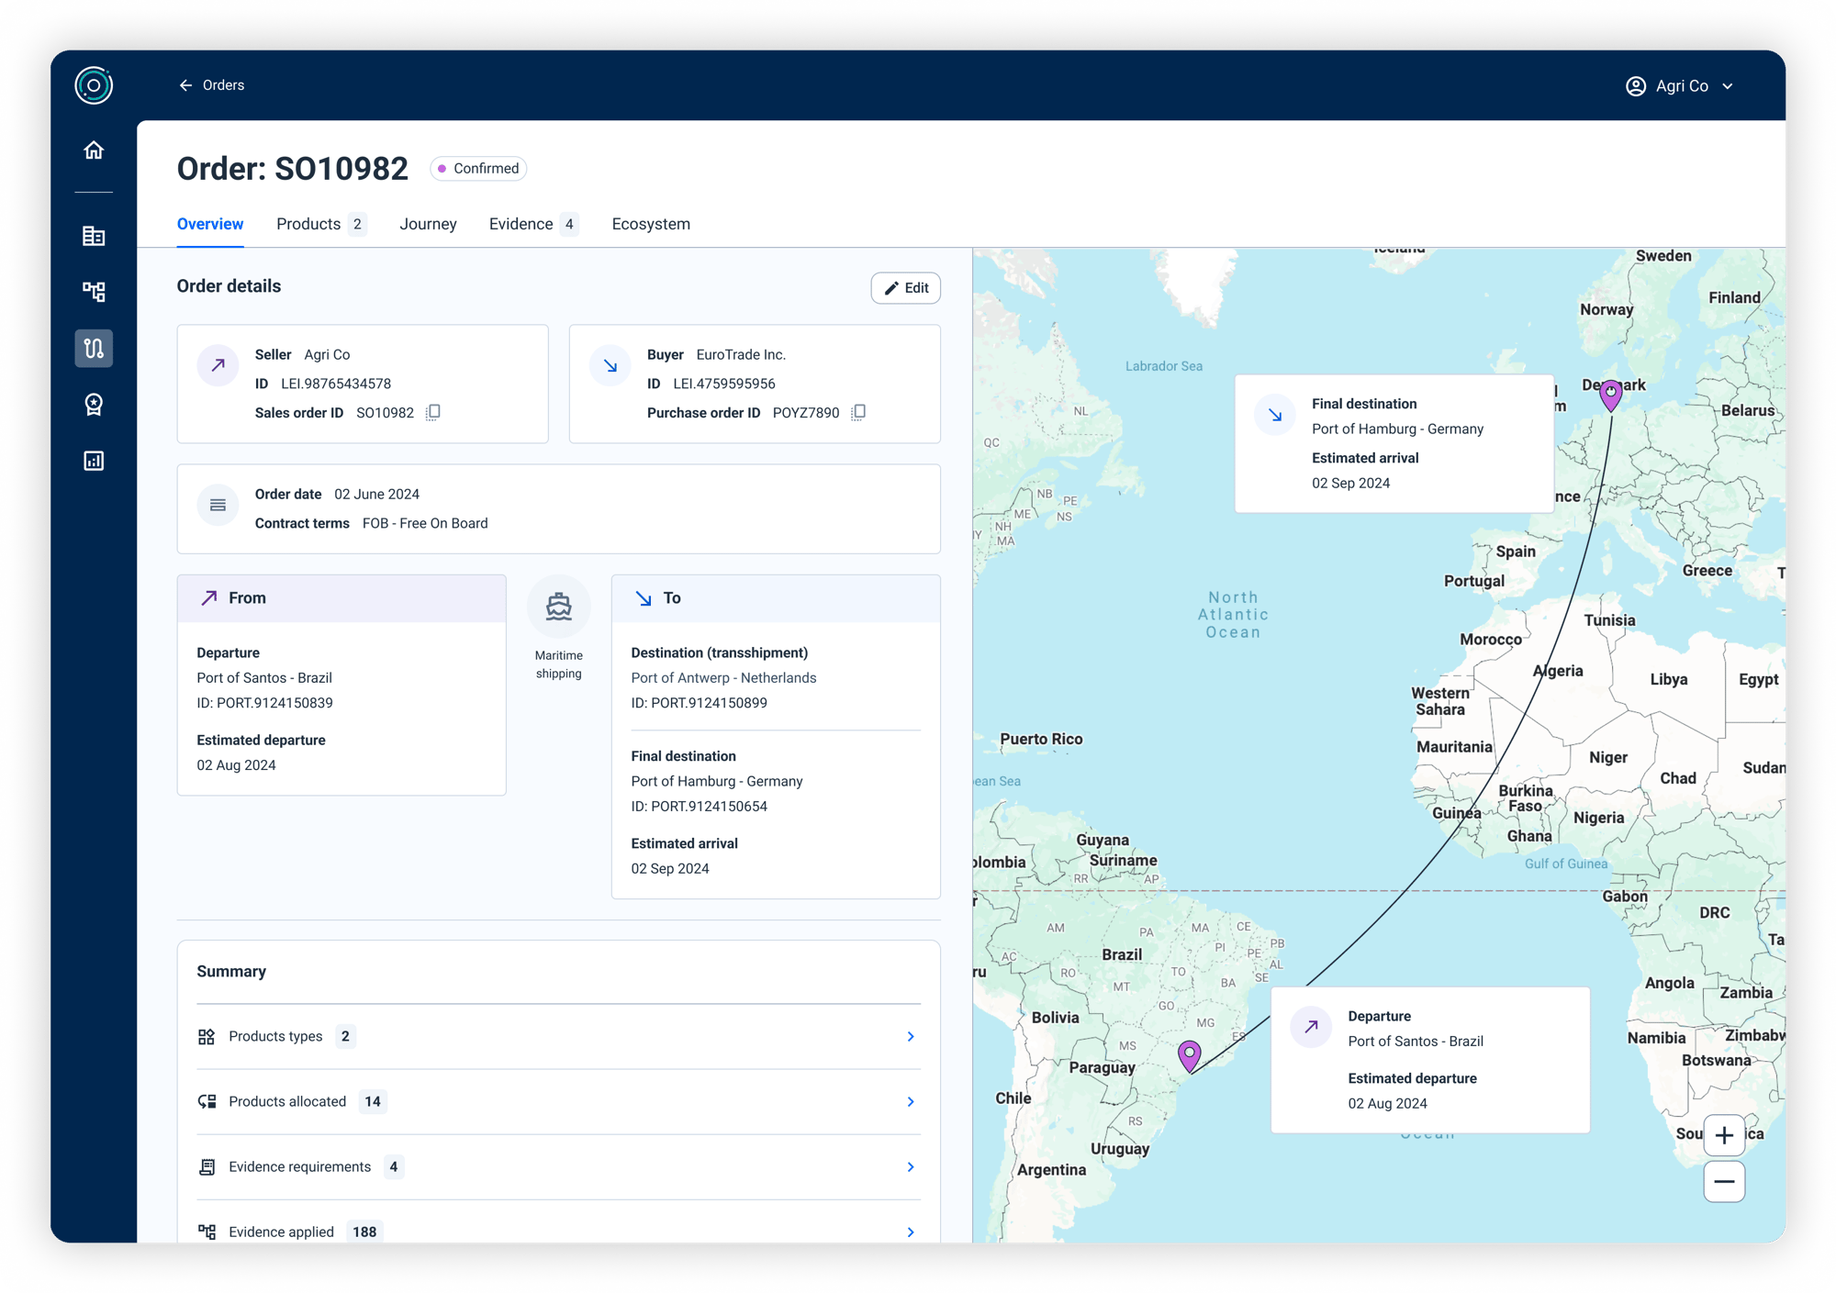The width and height of the screenshot is (1836, 1293).
Task: Click the Evidence requirements document icon
Action: (x=207, y=1167)
